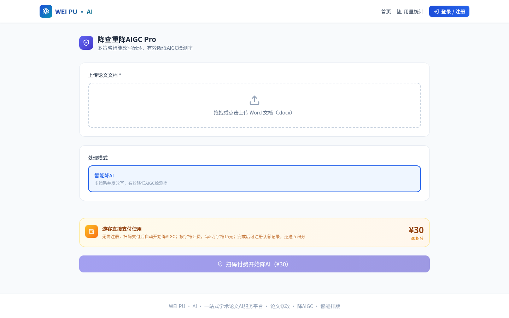Start 扫码付费开始降AI payment
Screen dimensions: 509x318
(255, 264)
